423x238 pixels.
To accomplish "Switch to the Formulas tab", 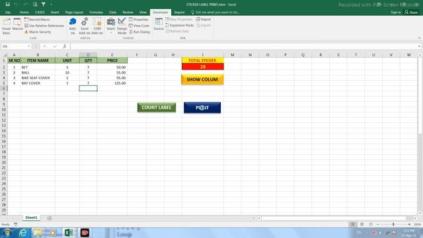I will click(96, 13).
